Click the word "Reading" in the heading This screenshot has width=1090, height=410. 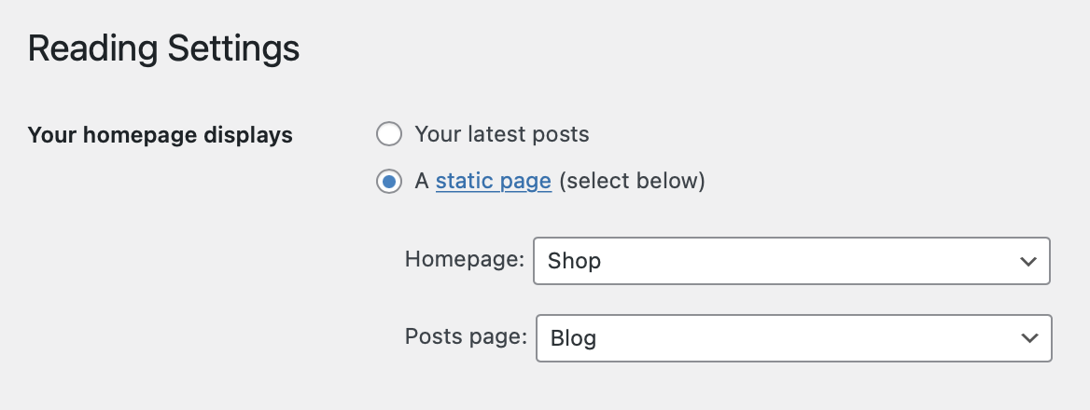coord(92,48)
